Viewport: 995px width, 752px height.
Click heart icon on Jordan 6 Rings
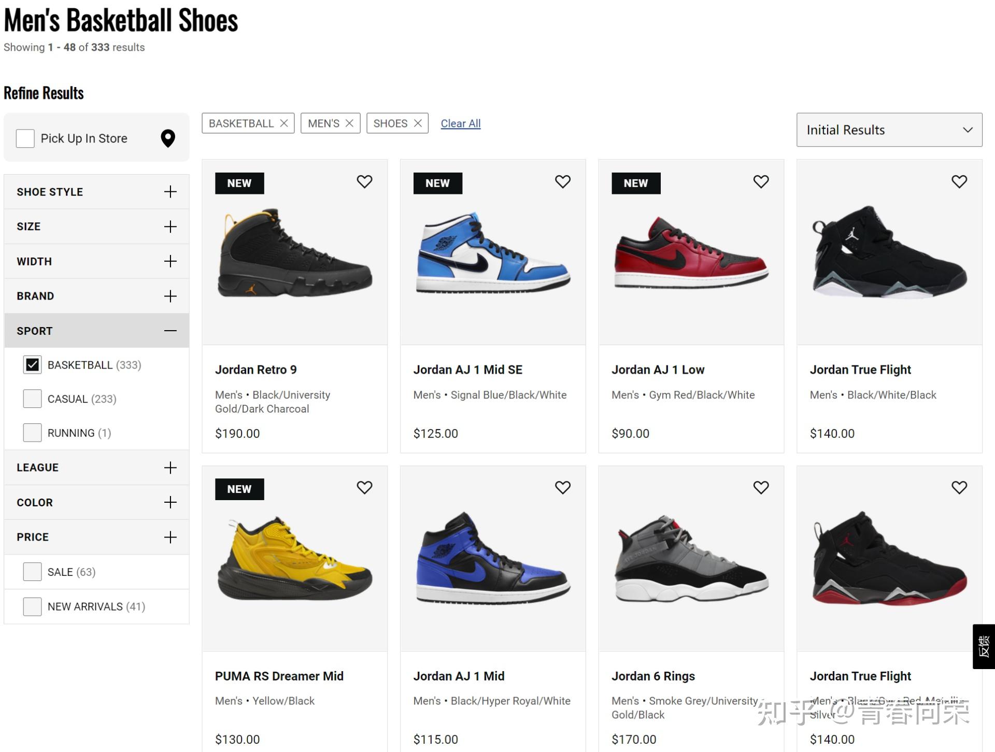pyautogui.click(x=761, y=487)
